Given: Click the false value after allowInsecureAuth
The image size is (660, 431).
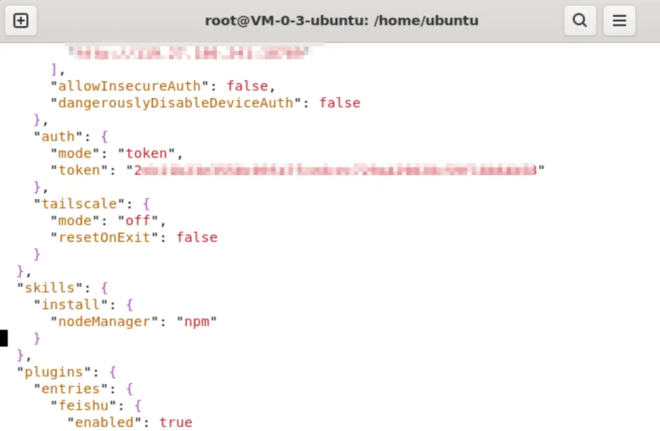Looking at the screenshot, I should coord(248,86).
